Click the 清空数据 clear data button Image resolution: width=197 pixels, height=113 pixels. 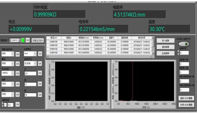(x=166, y=47)
